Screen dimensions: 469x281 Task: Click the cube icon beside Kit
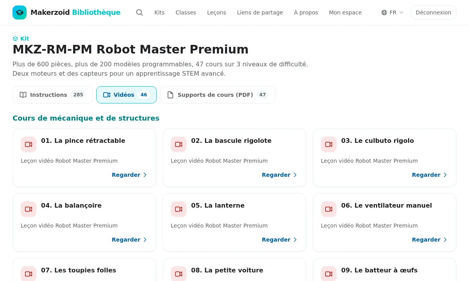(x=15, y=39)
